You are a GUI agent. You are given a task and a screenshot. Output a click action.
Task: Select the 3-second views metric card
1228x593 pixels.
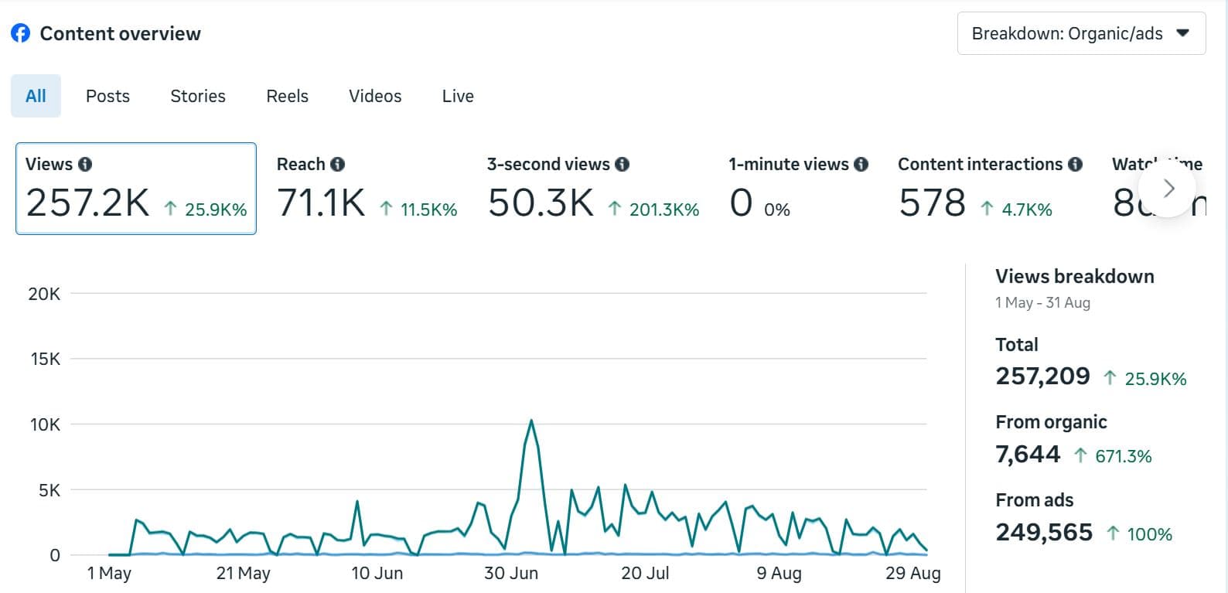coord(592,189)
